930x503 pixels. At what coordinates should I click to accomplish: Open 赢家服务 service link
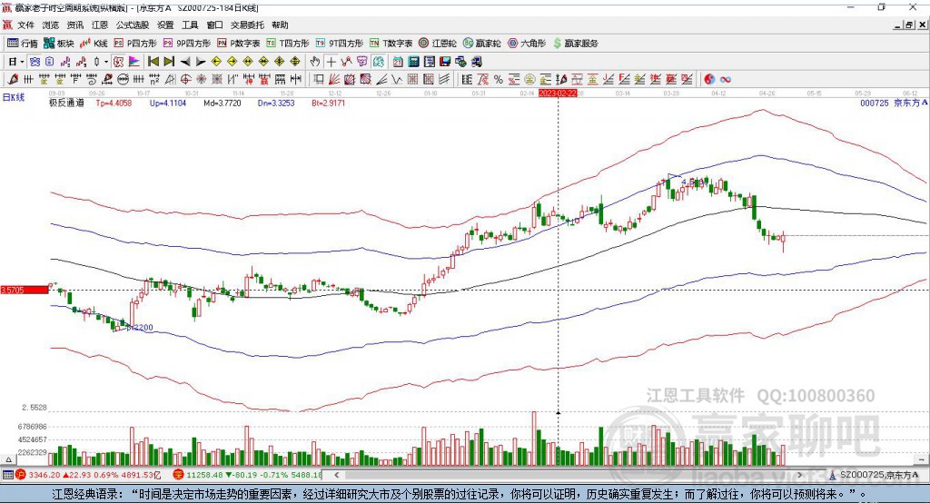576,44
